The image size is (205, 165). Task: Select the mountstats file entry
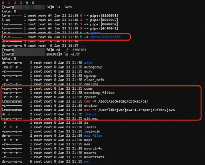(94, 157)
